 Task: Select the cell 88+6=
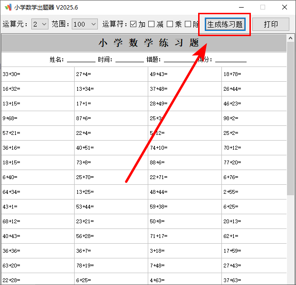pyautogui.click(x=185, y=162)
